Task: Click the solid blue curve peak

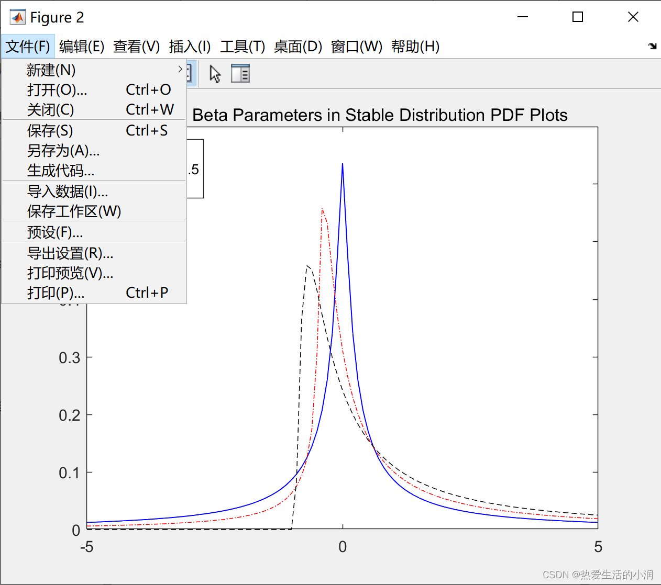Action: pyautogui.click(x=343, y=164)
